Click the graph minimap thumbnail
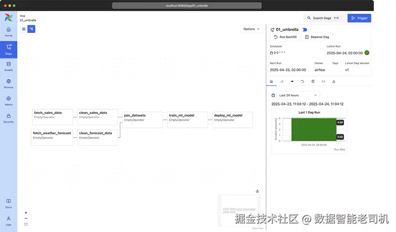Viewport: 396px width, 232px height. [239, 211]
